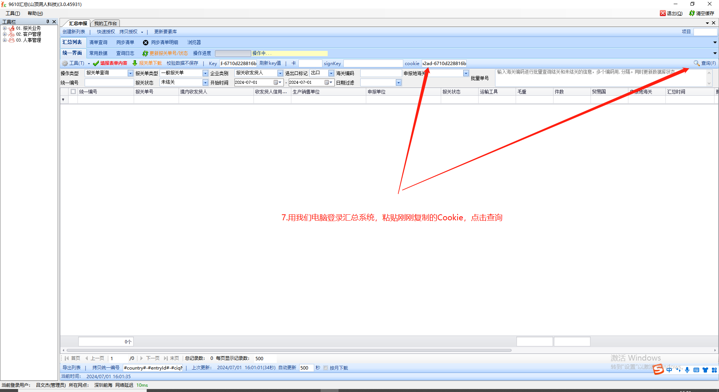The width and height of the screenshot is (719, 392).
Task: Click the 清空缓存 clear cache icon
Action: coord(692,13)
